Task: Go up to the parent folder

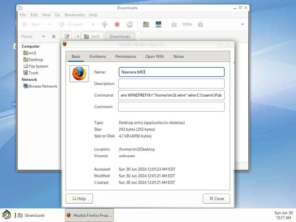Action: click(104, 24)
